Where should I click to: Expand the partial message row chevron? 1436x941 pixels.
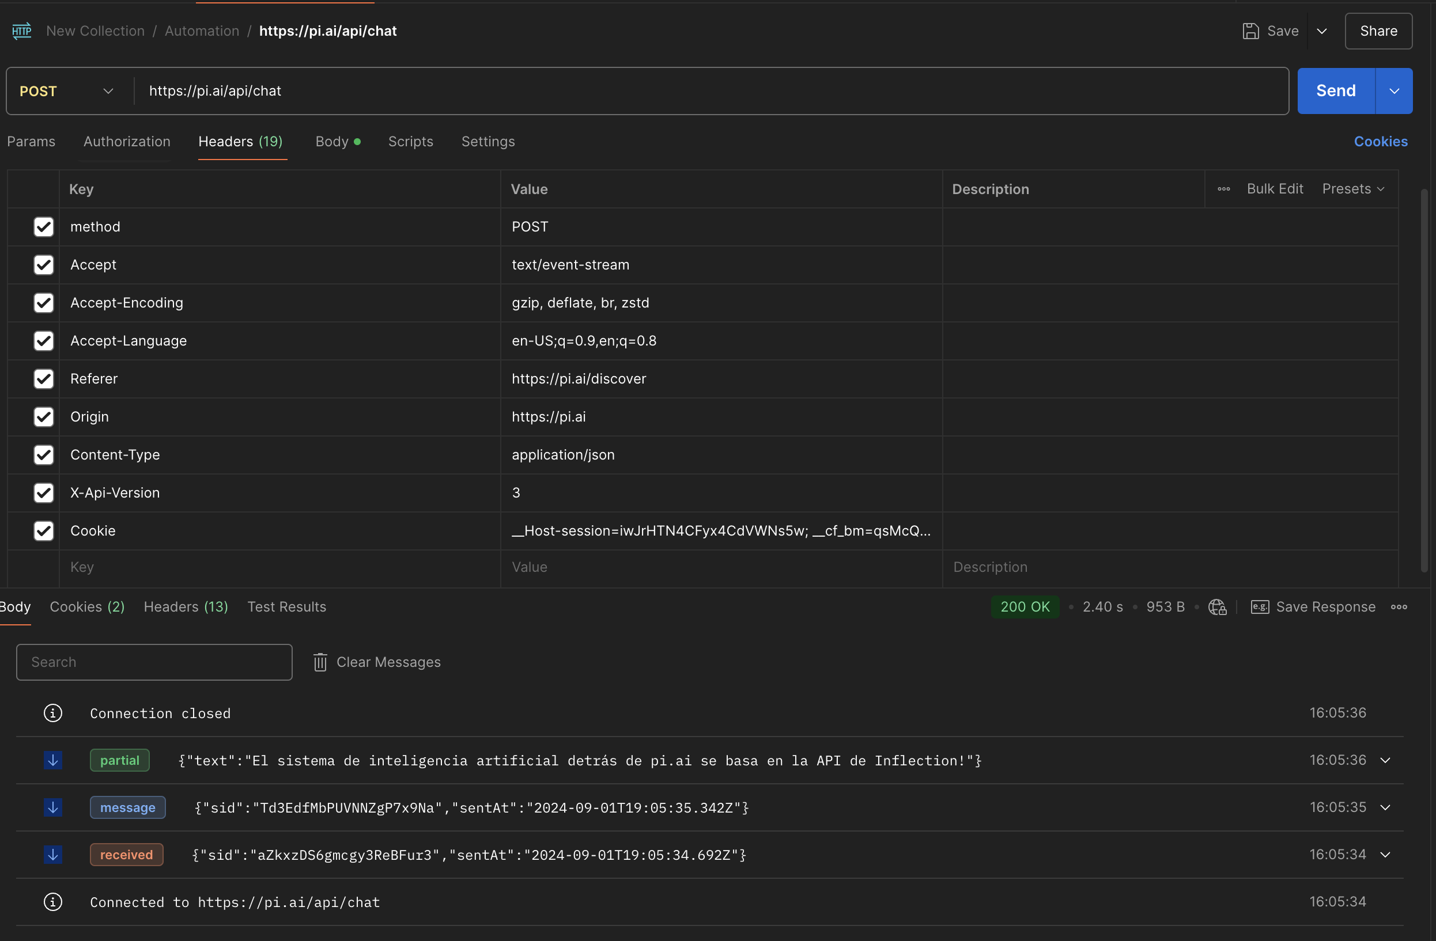(1385, 760)
